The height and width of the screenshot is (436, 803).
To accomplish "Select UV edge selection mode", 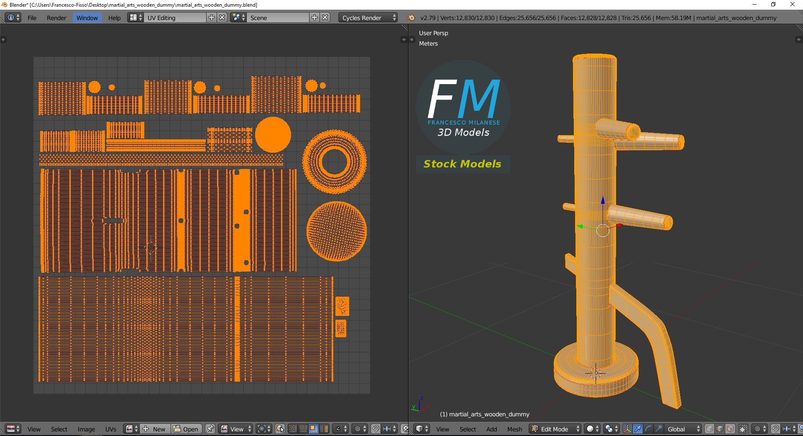I will [x=303, y=429].
